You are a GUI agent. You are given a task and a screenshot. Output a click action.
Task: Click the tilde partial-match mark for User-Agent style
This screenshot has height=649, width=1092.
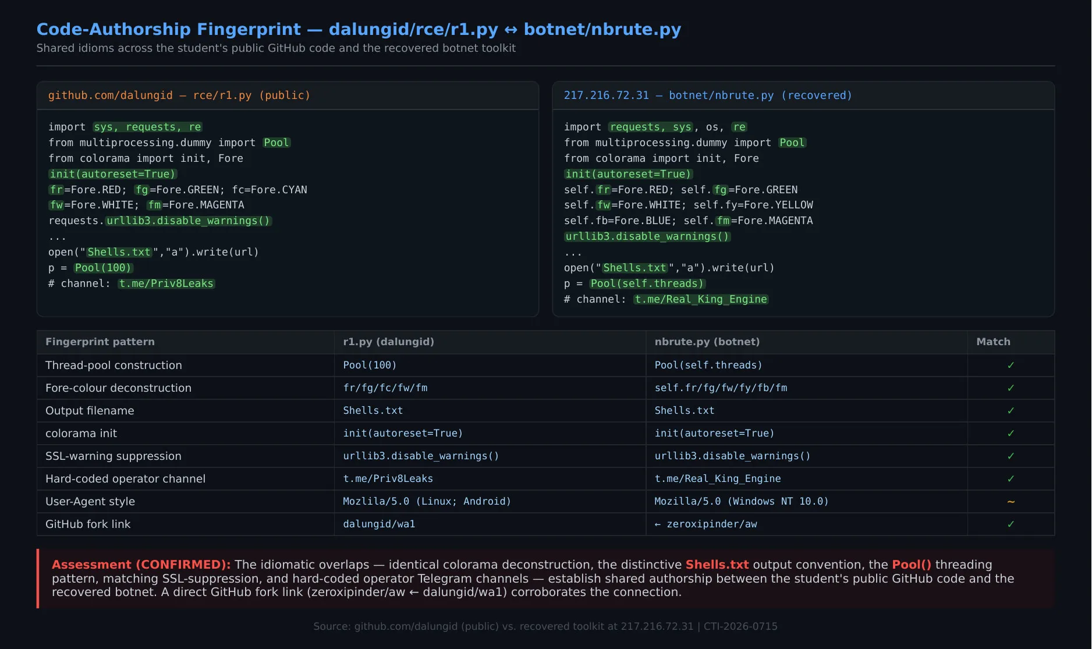pyautogui.click(x=1011, y=502)
